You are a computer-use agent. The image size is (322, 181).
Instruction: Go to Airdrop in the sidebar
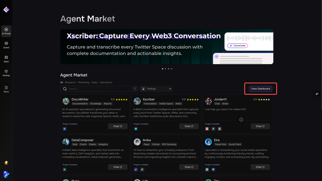point(6,73)
